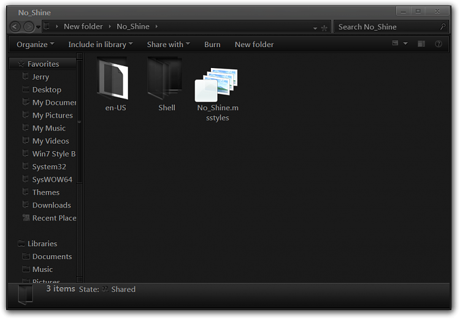The height and width of the screenshot is (319, 460).
Task: Maximize the No_Shine window
Action: click(x=418, y=12)
